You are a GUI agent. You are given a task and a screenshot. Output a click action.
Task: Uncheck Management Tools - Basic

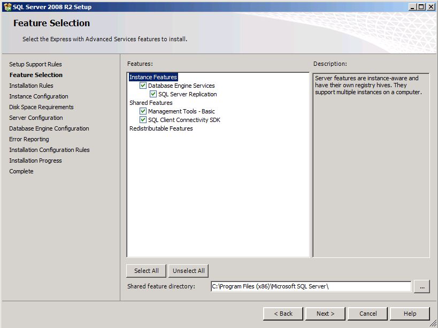coord(143,111)
